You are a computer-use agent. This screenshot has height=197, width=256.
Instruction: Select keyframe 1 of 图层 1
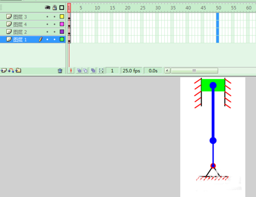(x=69, y=39)
